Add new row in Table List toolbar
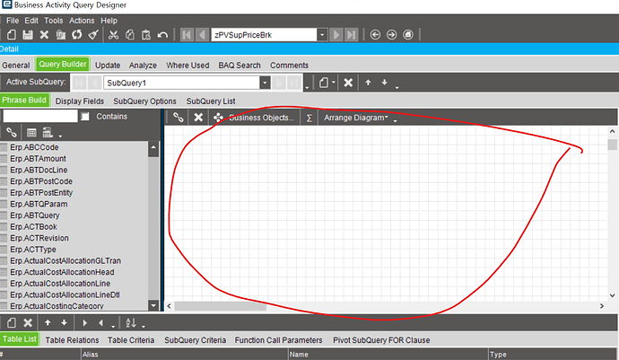Viewport: 619px width, 360px height. tap(12, 323)
